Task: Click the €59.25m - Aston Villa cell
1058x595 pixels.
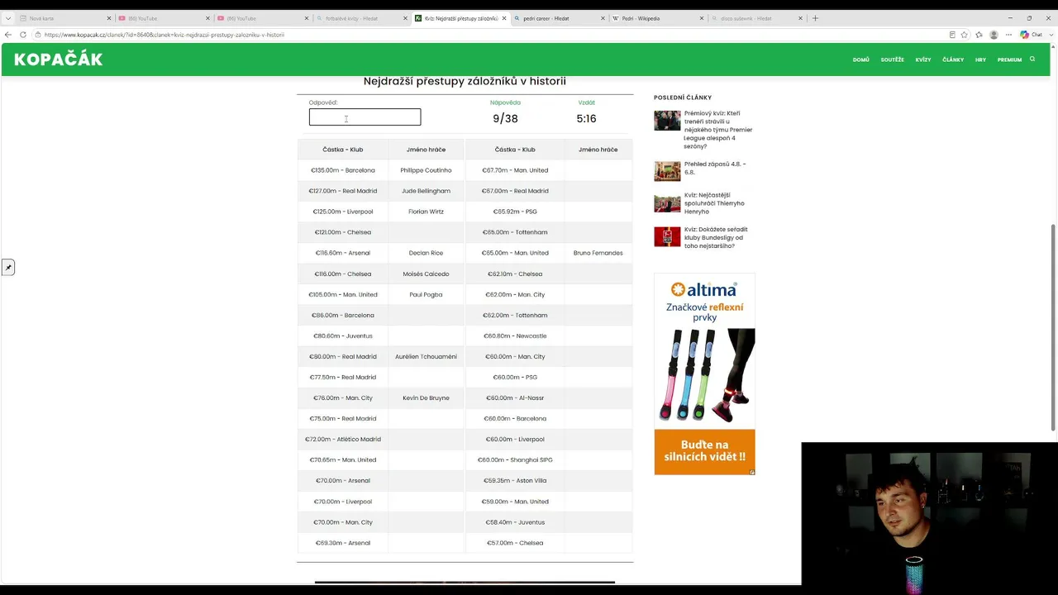Action: [515, 480]
